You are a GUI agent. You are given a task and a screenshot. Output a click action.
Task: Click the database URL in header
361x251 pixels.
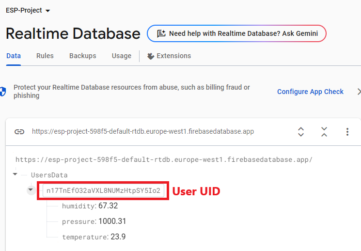[143, 131]
